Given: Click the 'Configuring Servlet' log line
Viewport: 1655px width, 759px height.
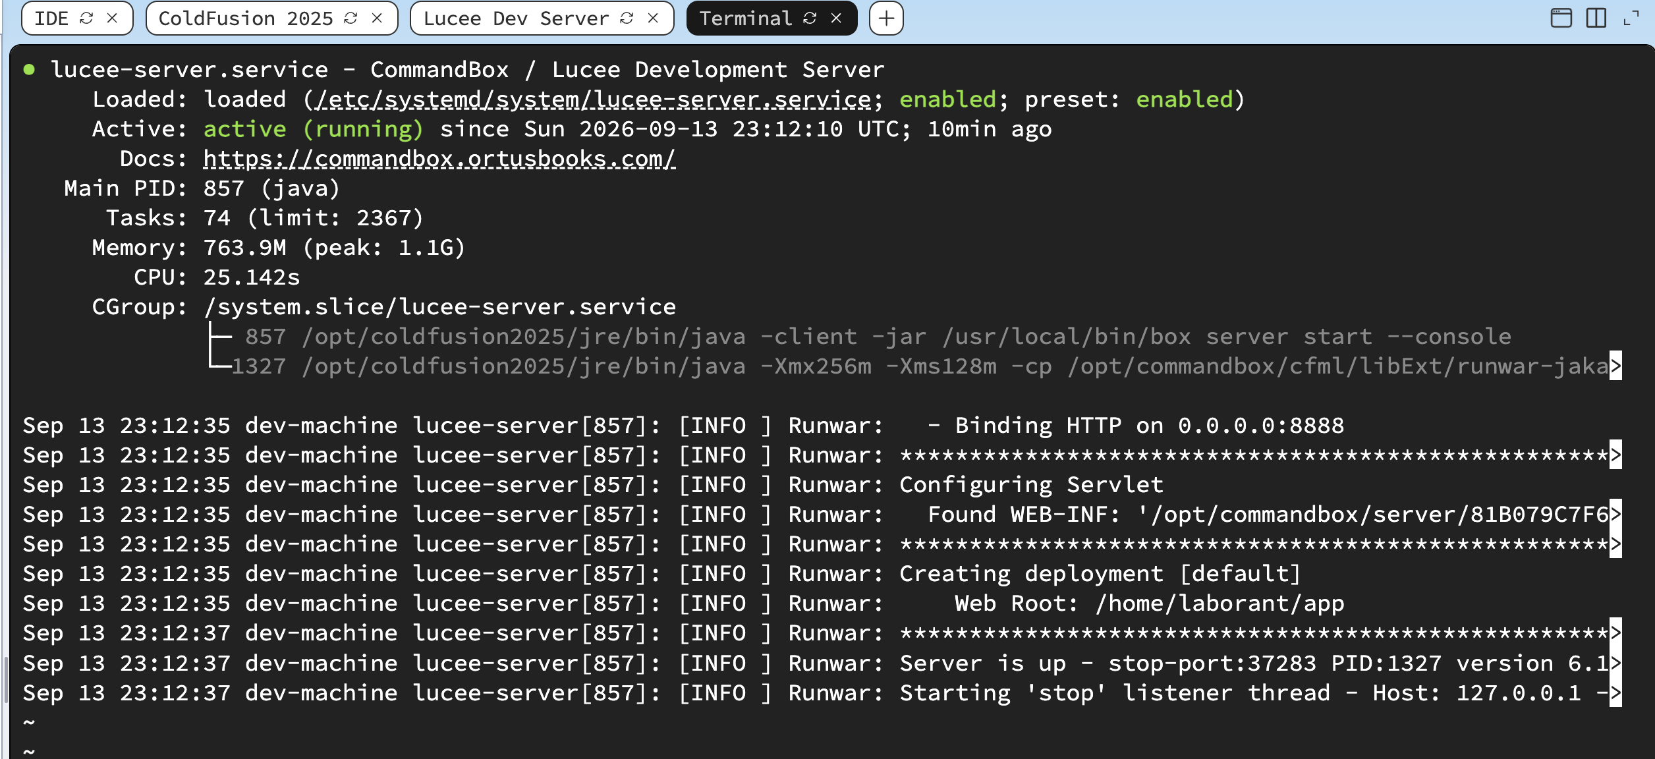Looking at the screenshot, I should [593, 485].
